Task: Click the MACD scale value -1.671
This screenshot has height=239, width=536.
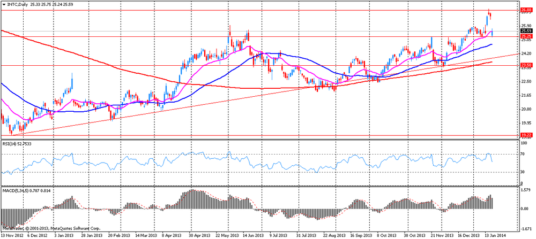Action: tap(525, 229)
